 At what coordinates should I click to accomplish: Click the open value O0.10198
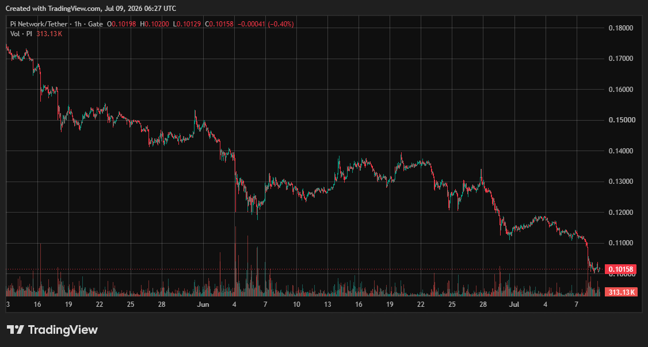click(121, 24)
